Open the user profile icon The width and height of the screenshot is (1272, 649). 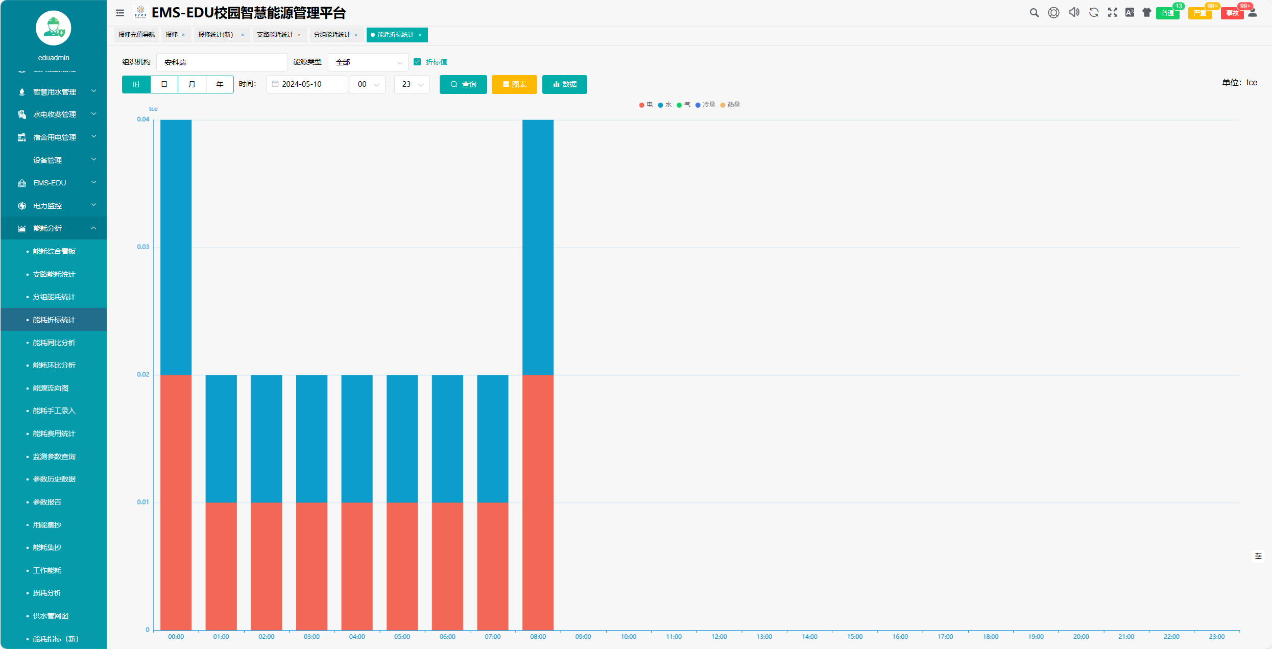click(1253, 13)
